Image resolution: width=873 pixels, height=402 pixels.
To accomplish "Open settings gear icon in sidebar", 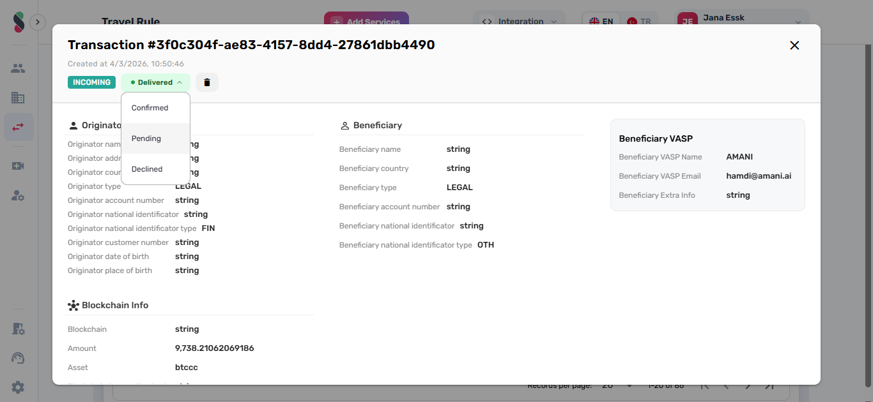I will (x=18, y=387).
